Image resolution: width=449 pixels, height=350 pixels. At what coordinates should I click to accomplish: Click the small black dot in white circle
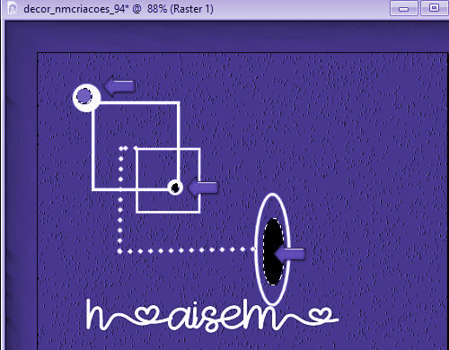tap(175, 188)
